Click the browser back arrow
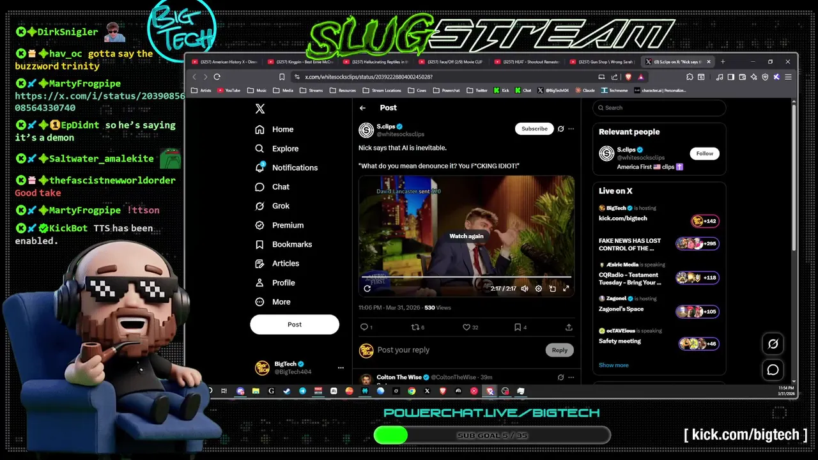 pyautogui.click(x=194, y=77)
